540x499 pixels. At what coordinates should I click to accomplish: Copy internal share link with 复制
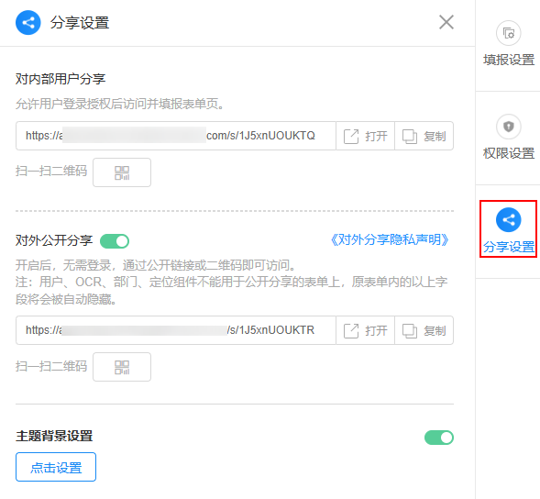pyautogui.click(x=424, y=136)
